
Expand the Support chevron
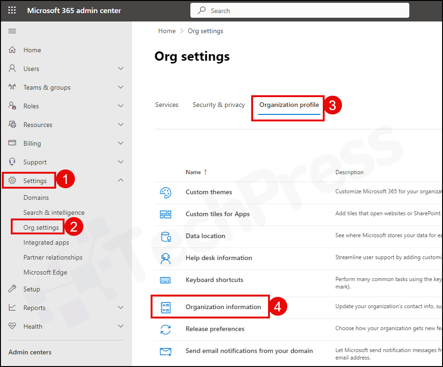(x=121, y=162)
